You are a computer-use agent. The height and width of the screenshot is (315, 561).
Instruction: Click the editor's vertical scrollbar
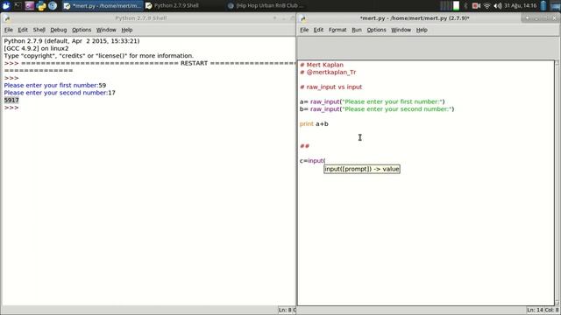pyautogui.click(x=557, y=183)
